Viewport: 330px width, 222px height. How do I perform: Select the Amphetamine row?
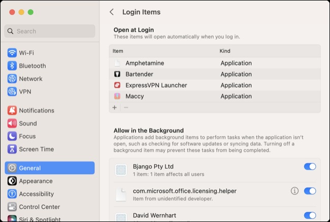(215, 63)
